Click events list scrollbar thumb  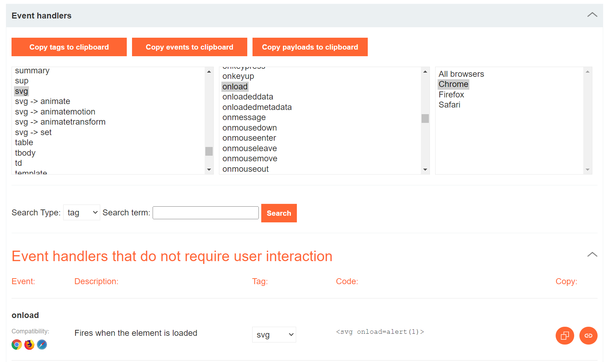[x=425, y=119]
